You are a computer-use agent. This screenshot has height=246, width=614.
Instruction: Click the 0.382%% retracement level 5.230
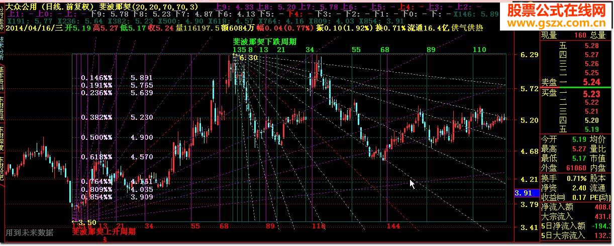(x=142, y=117)
